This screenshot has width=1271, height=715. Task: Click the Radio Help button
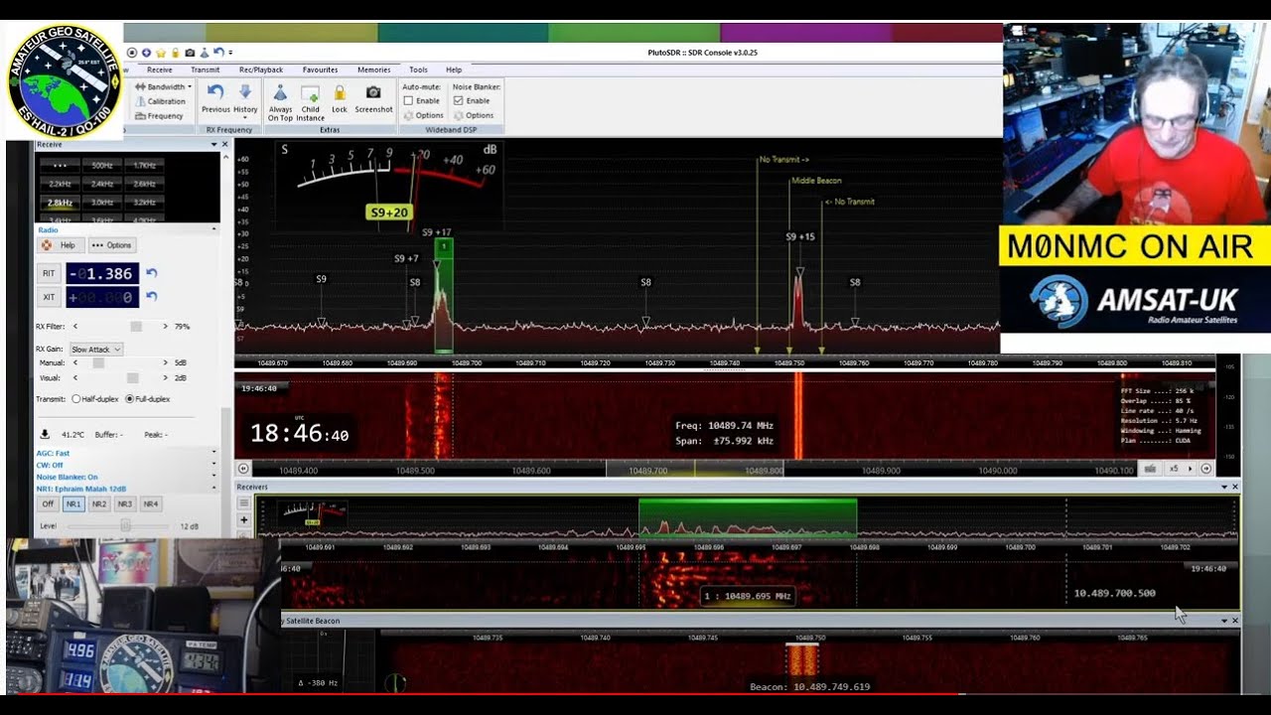tap(60, 245)
